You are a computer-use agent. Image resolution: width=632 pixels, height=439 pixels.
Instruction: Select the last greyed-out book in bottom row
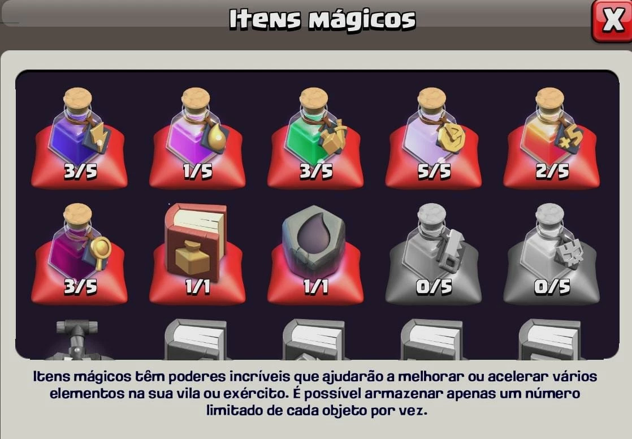pos(551,339)
